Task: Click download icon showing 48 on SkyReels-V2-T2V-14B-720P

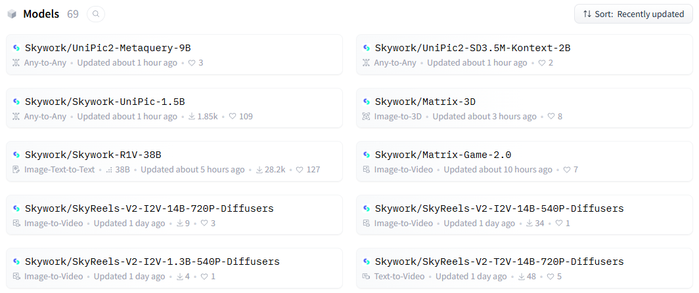Action: pos(522,277)
